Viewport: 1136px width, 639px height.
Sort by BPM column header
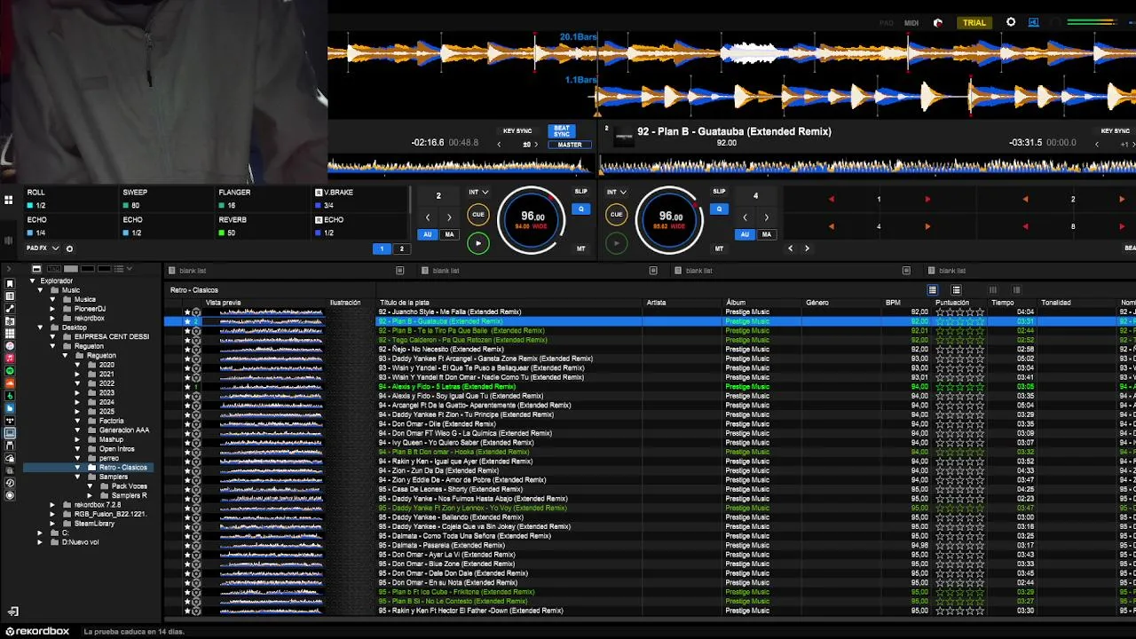[893, 303]
